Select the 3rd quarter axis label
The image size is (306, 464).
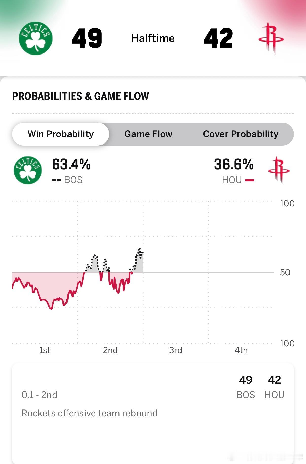(x=176, y=350)
